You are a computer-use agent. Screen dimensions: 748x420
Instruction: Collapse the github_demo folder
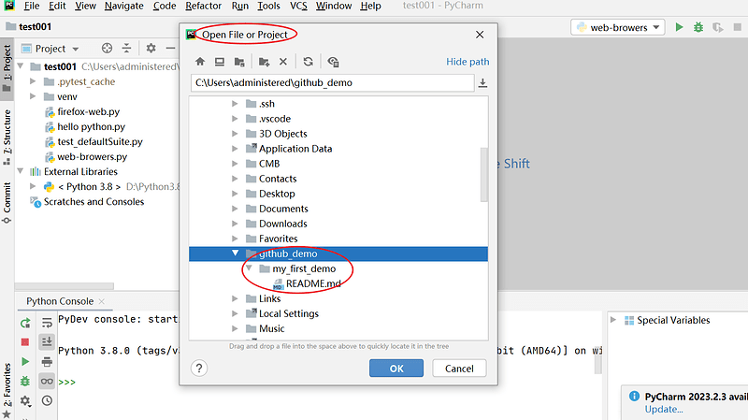click(x=236, y=253)
